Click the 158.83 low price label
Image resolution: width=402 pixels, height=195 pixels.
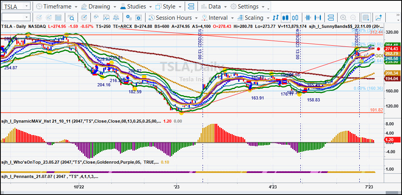(x=314, y=100)
